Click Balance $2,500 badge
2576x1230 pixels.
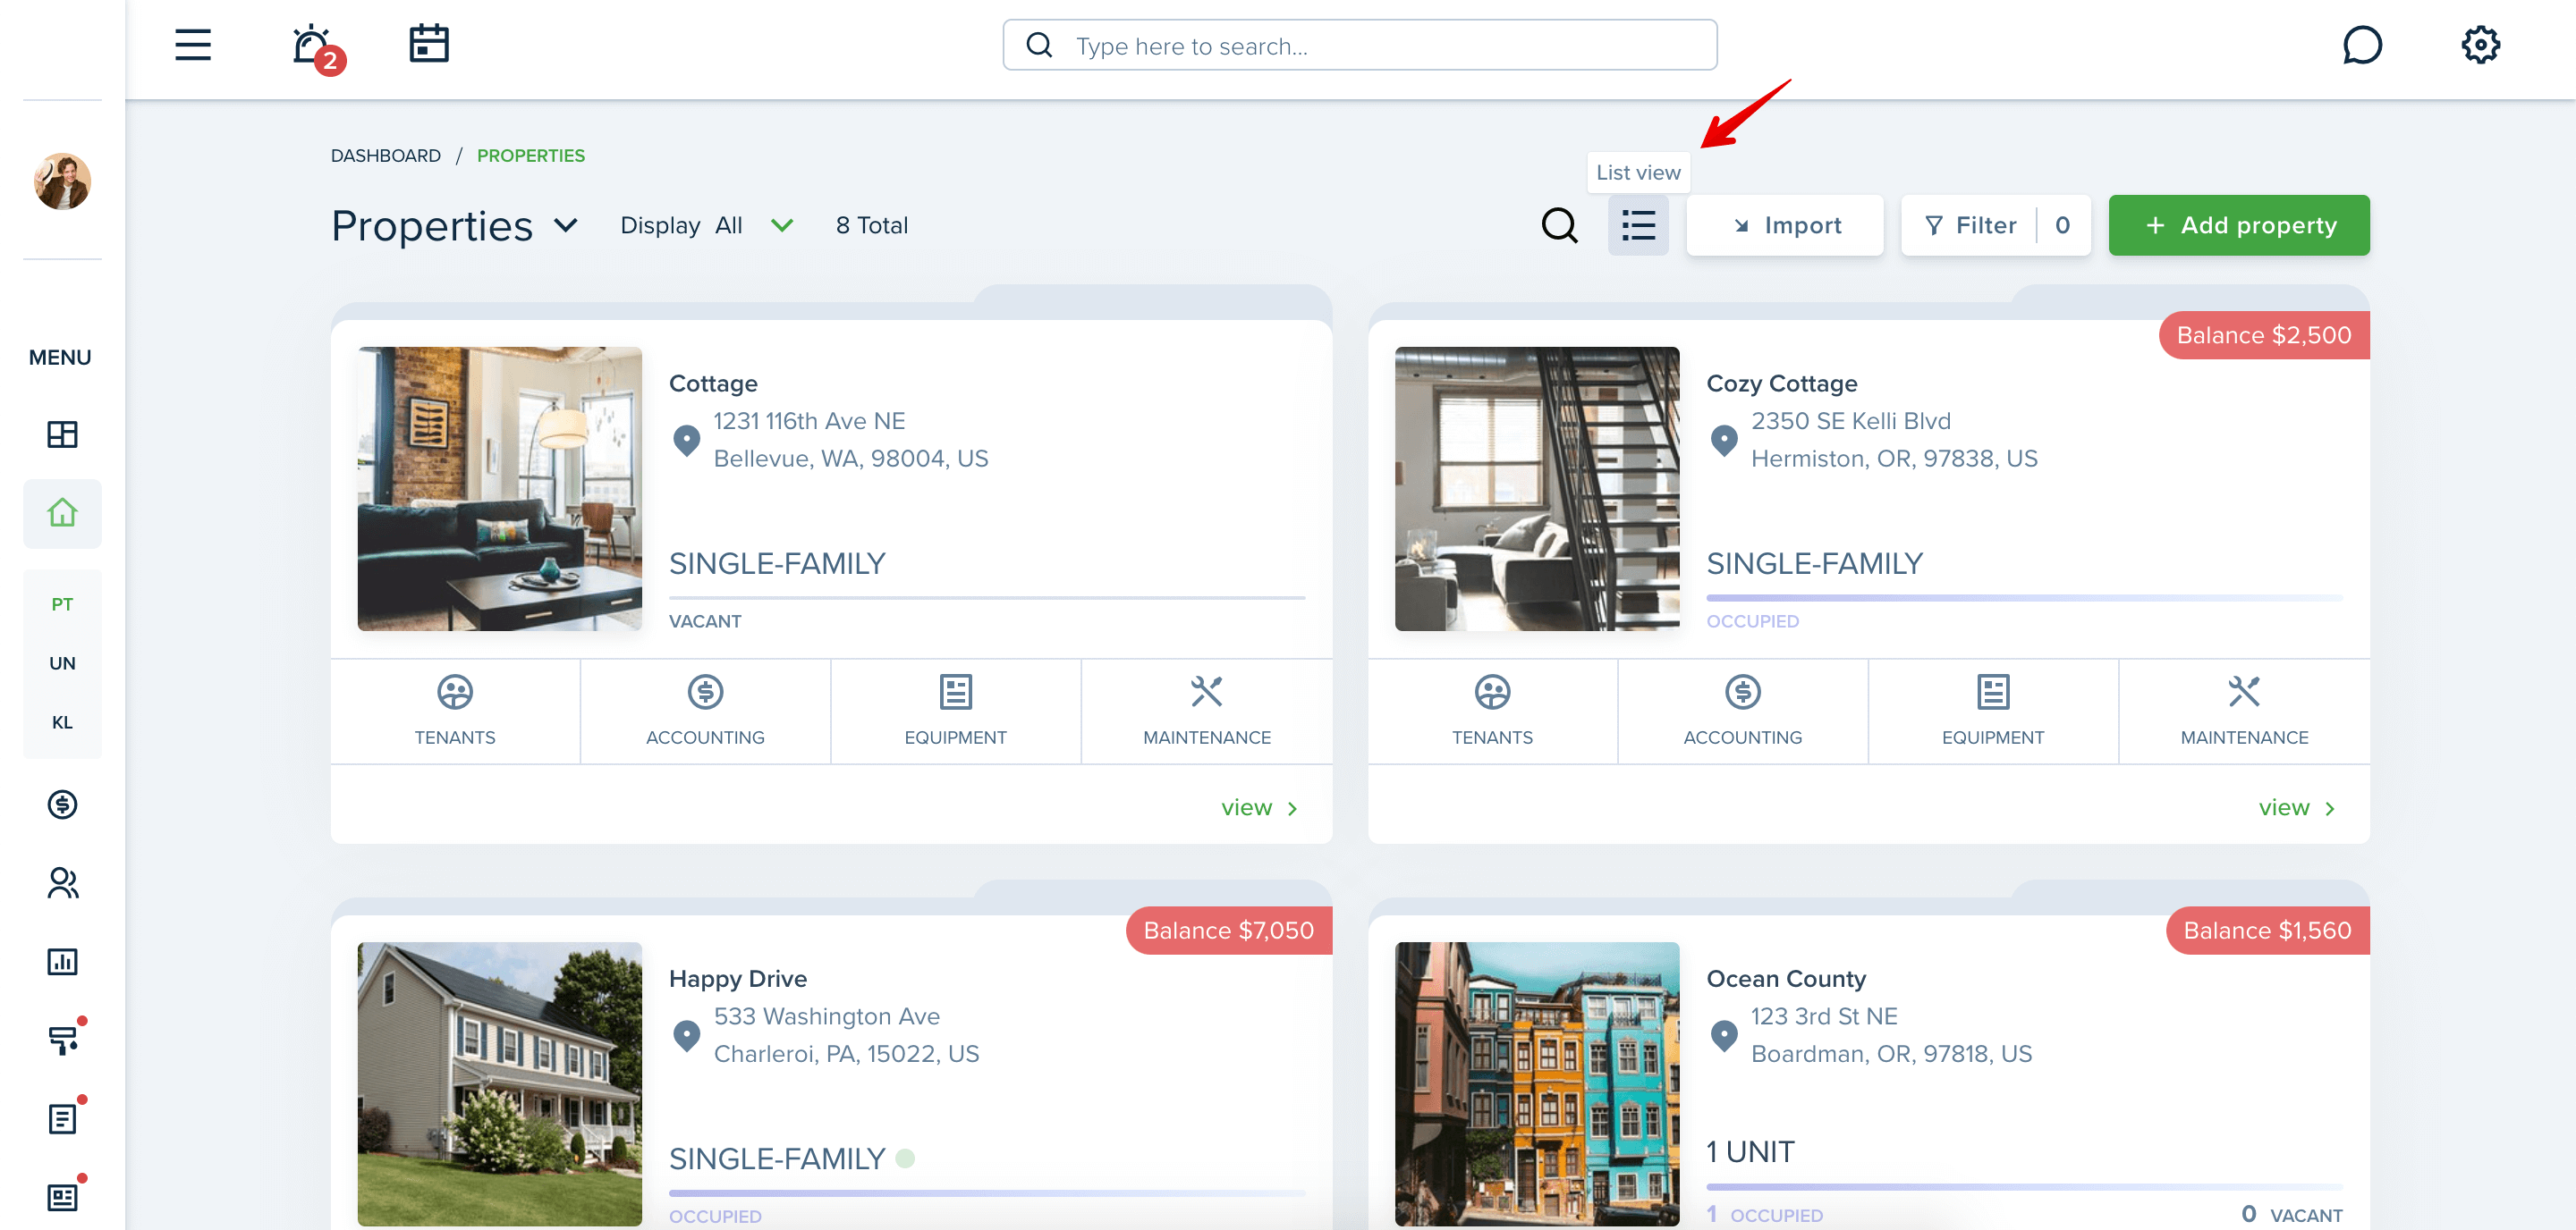point(2264,336)
